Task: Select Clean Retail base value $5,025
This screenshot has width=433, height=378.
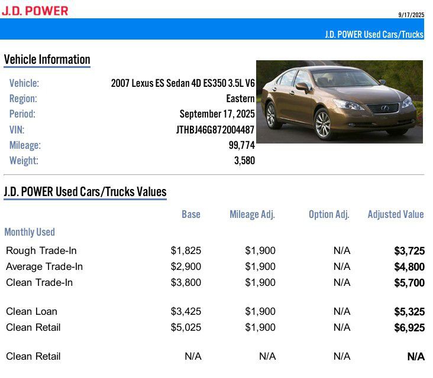Action: [x=186, y=328]
